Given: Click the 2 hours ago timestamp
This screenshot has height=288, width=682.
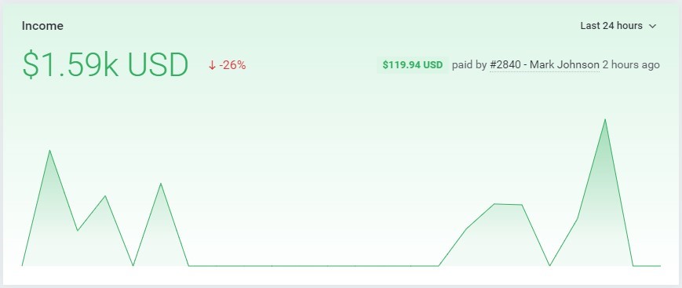Looking at the screenshot, I should tap(631, 65).
